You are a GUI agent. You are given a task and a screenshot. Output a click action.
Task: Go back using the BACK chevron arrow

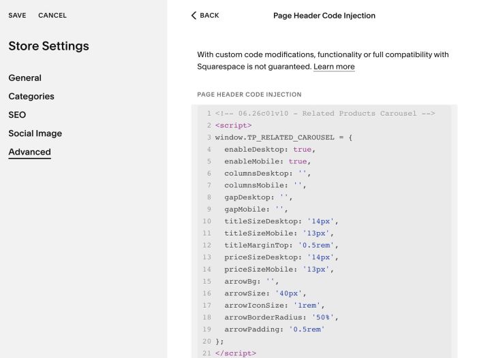tap(194, 16)
